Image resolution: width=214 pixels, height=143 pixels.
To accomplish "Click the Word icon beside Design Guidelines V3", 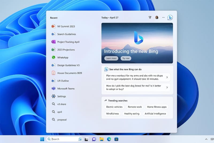I will pos(53,65).
